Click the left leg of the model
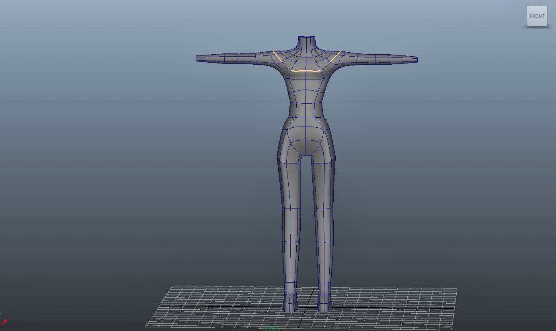 290,221
